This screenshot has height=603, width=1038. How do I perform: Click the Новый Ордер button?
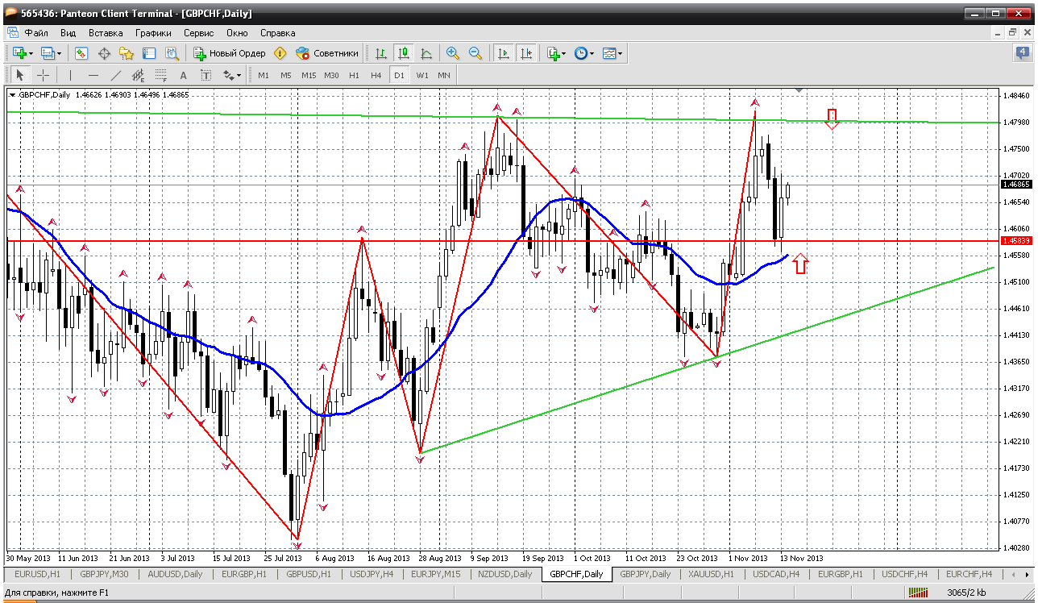pyautogui.click(x=230, y=53)
